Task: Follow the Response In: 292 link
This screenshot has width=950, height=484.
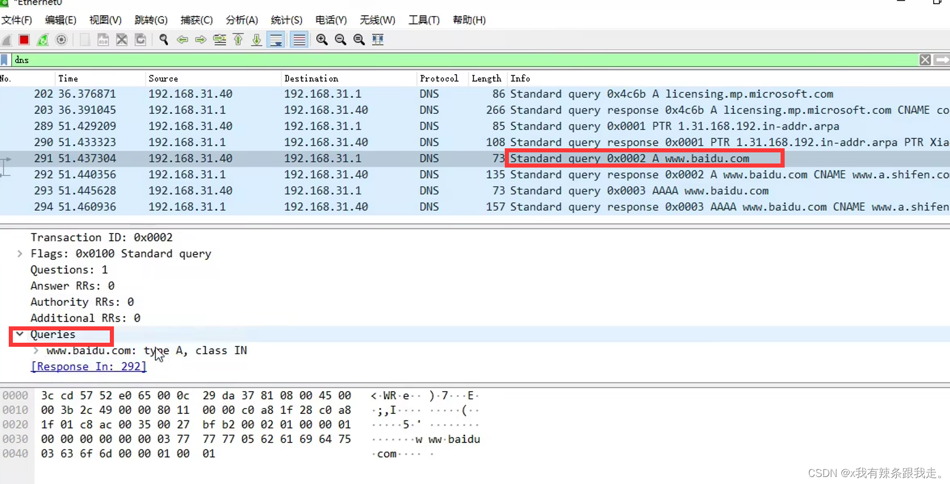Action: click(x=89, y=367)
